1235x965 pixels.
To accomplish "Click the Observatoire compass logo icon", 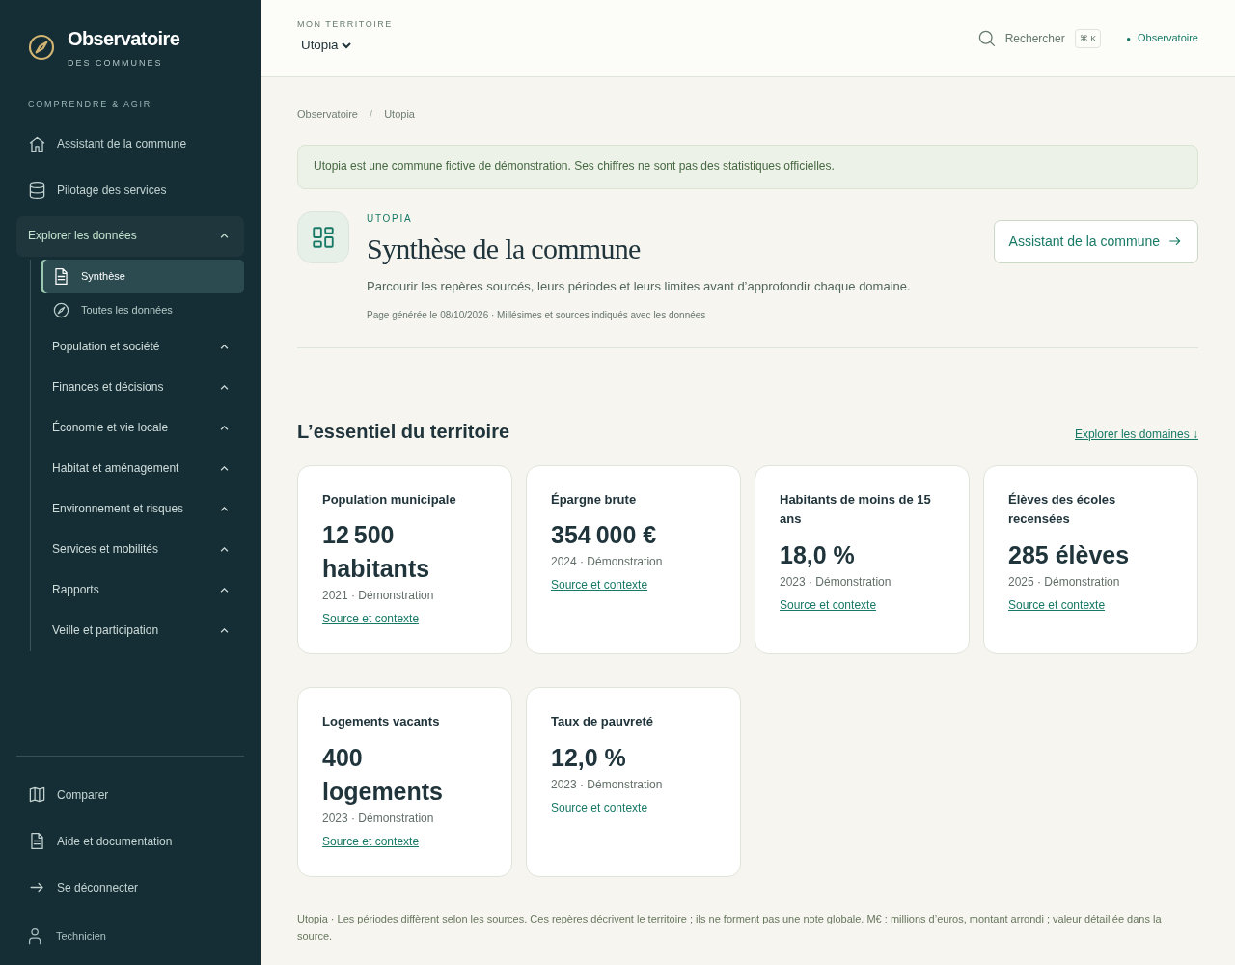I will click(41, 47).
